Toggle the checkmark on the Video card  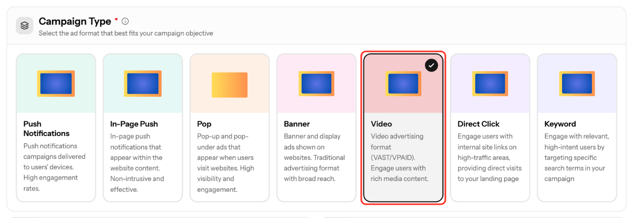pyautogui.click(x=432, y=65)
